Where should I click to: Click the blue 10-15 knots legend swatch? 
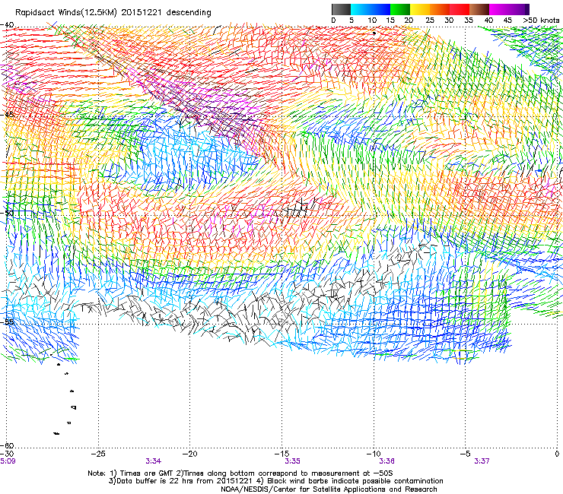pos(380,9)
